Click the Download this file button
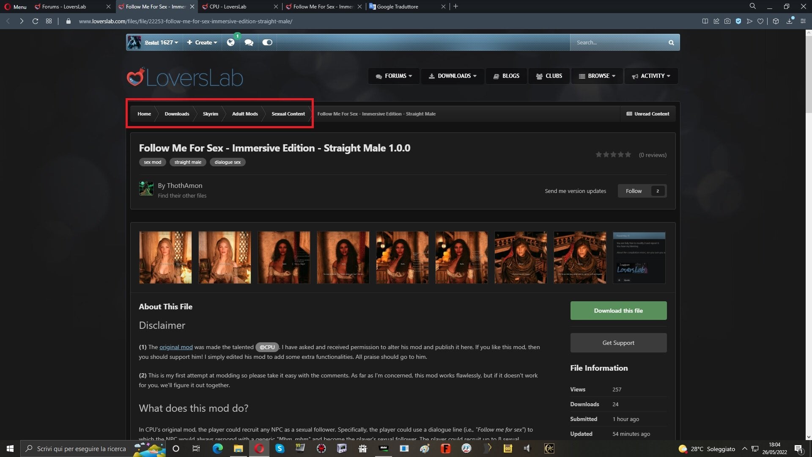812x457 pixels. tap(618, 311)
